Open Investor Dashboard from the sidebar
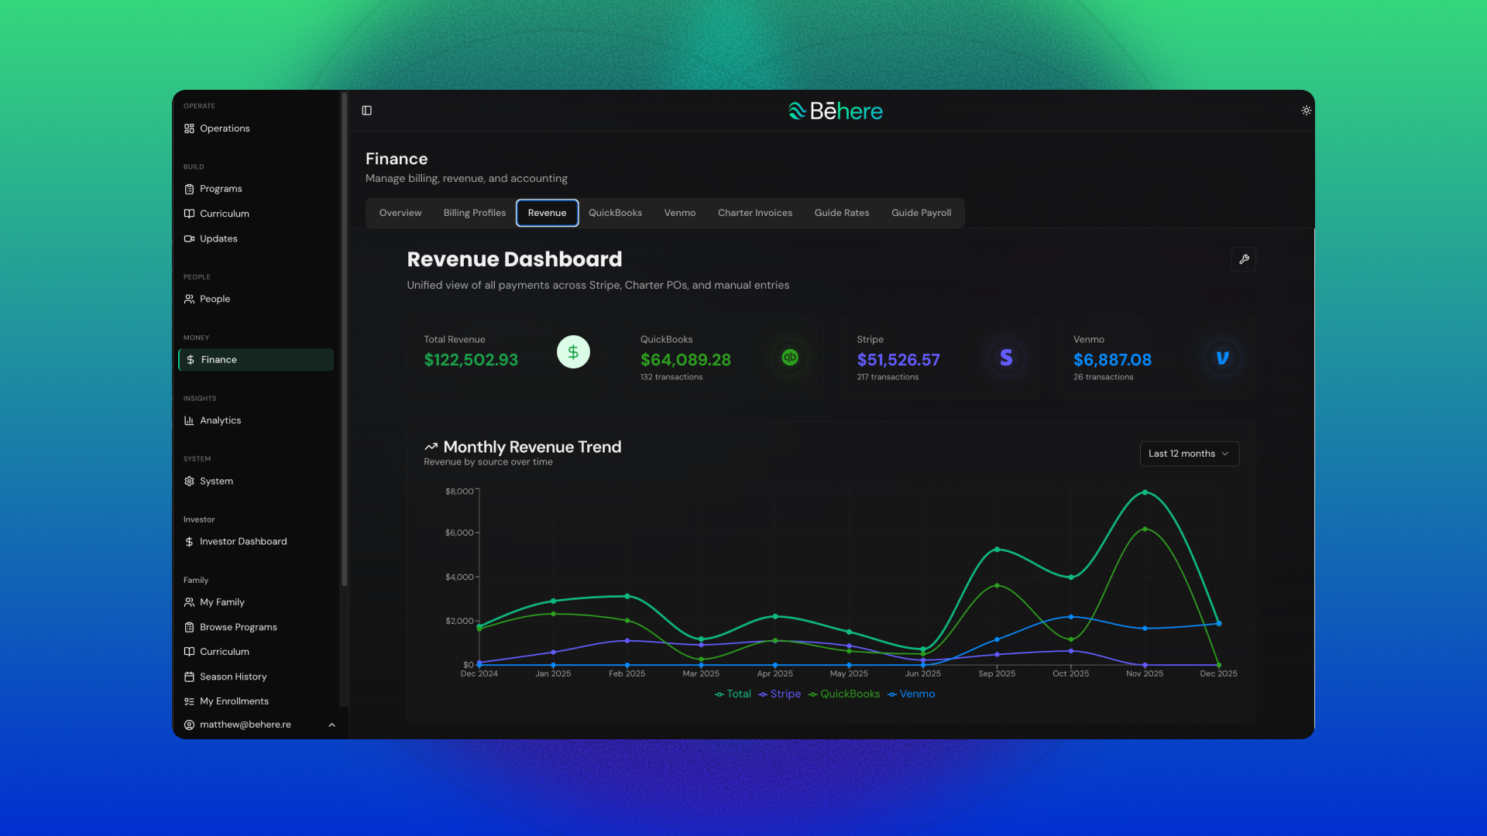 coord(242,541)
